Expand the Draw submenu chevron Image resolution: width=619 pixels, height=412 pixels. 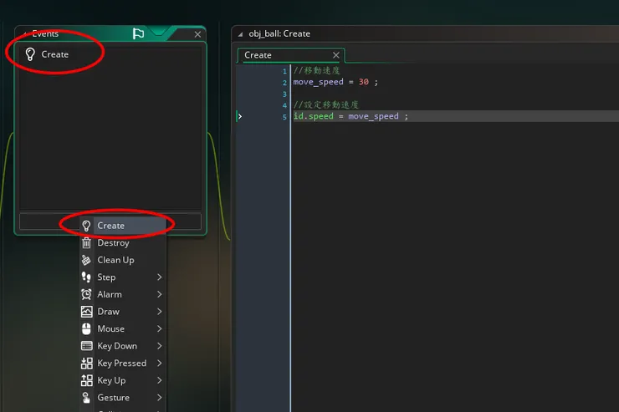tap(160, 312)
